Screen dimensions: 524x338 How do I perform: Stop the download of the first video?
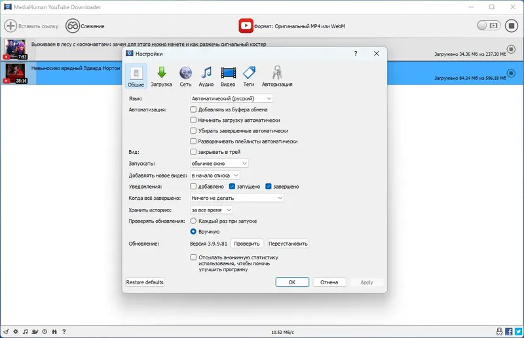511,49
